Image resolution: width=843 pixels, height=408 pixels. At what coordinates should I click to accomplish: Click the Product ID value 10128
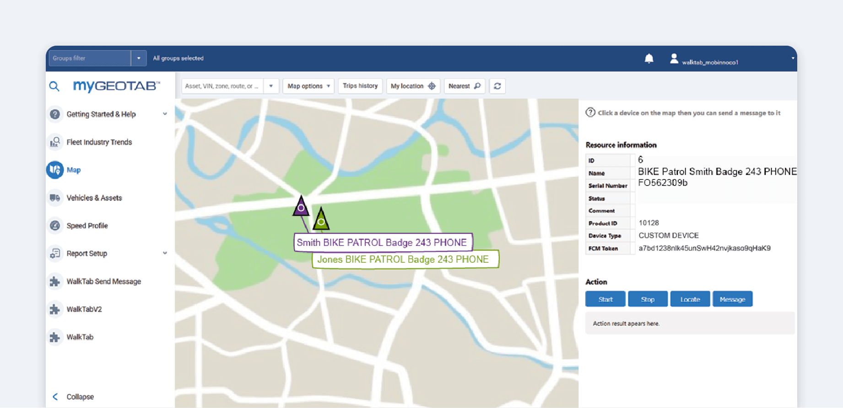pyautogui.click(x=648, y=223)
